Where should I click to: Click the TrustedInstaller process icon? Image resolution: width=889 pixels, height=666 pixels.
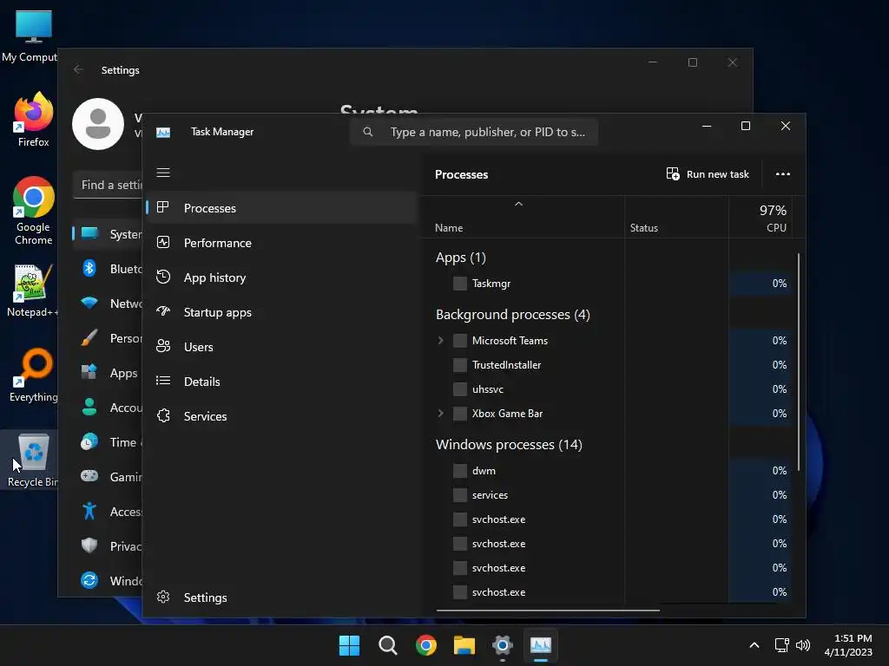tap(460, 365)
